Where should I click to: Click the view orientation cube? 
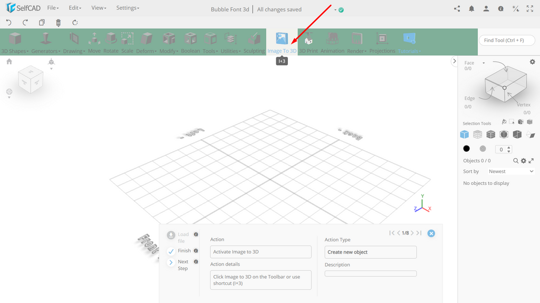tap(31, 80)
